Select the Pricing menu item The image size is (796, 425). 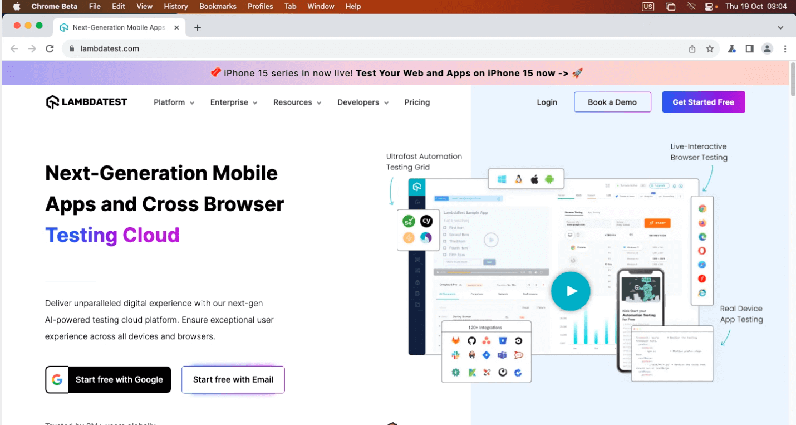tap(417, 102)
